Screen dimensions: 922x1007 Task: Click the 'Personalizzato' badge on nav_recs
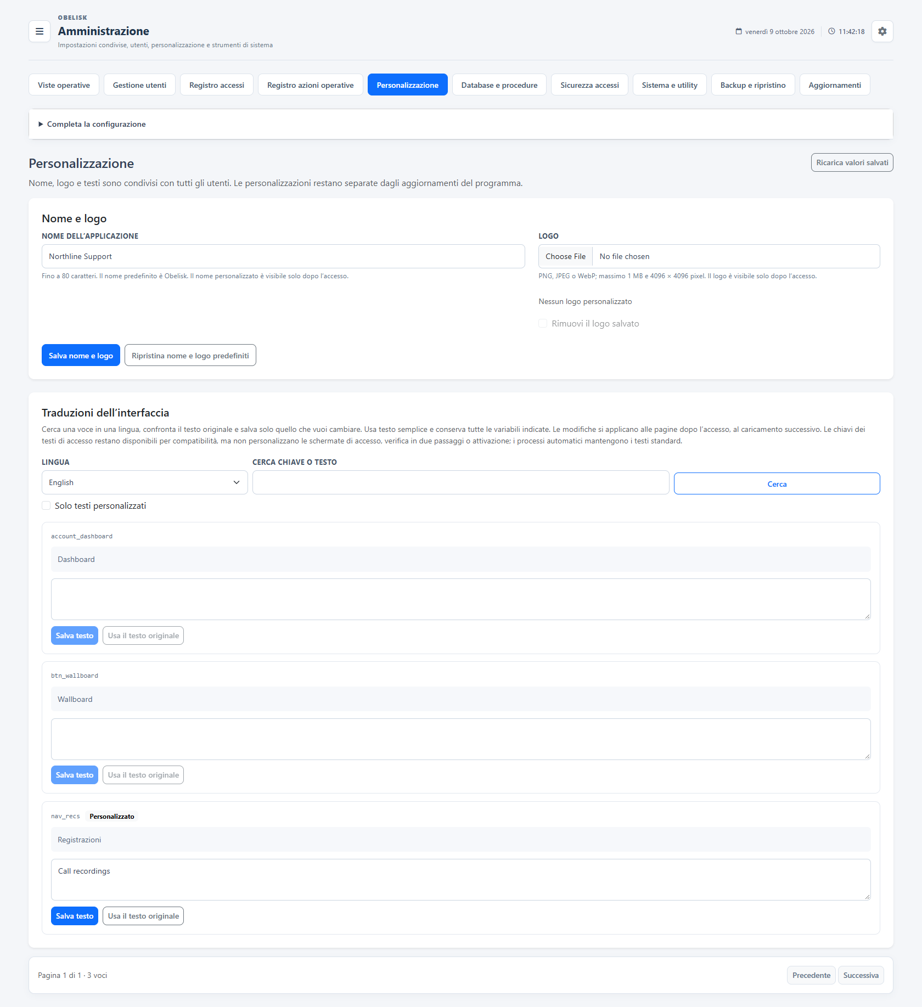112,816
